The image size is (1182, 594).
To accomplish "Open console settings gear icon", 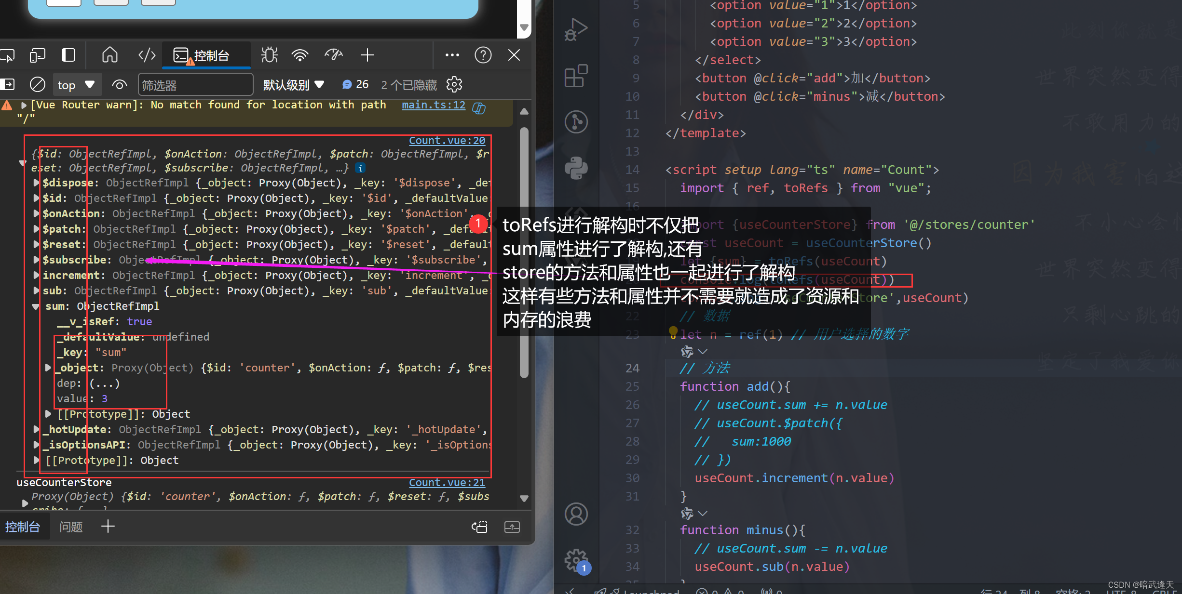I will [454, 85].
